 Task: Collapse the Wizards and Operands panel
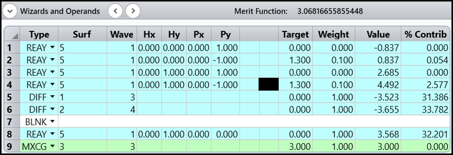[10, 11]
